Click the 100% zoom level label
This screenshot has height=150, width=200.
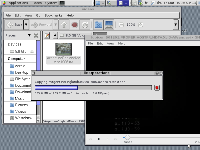click(x=131, y=25)
